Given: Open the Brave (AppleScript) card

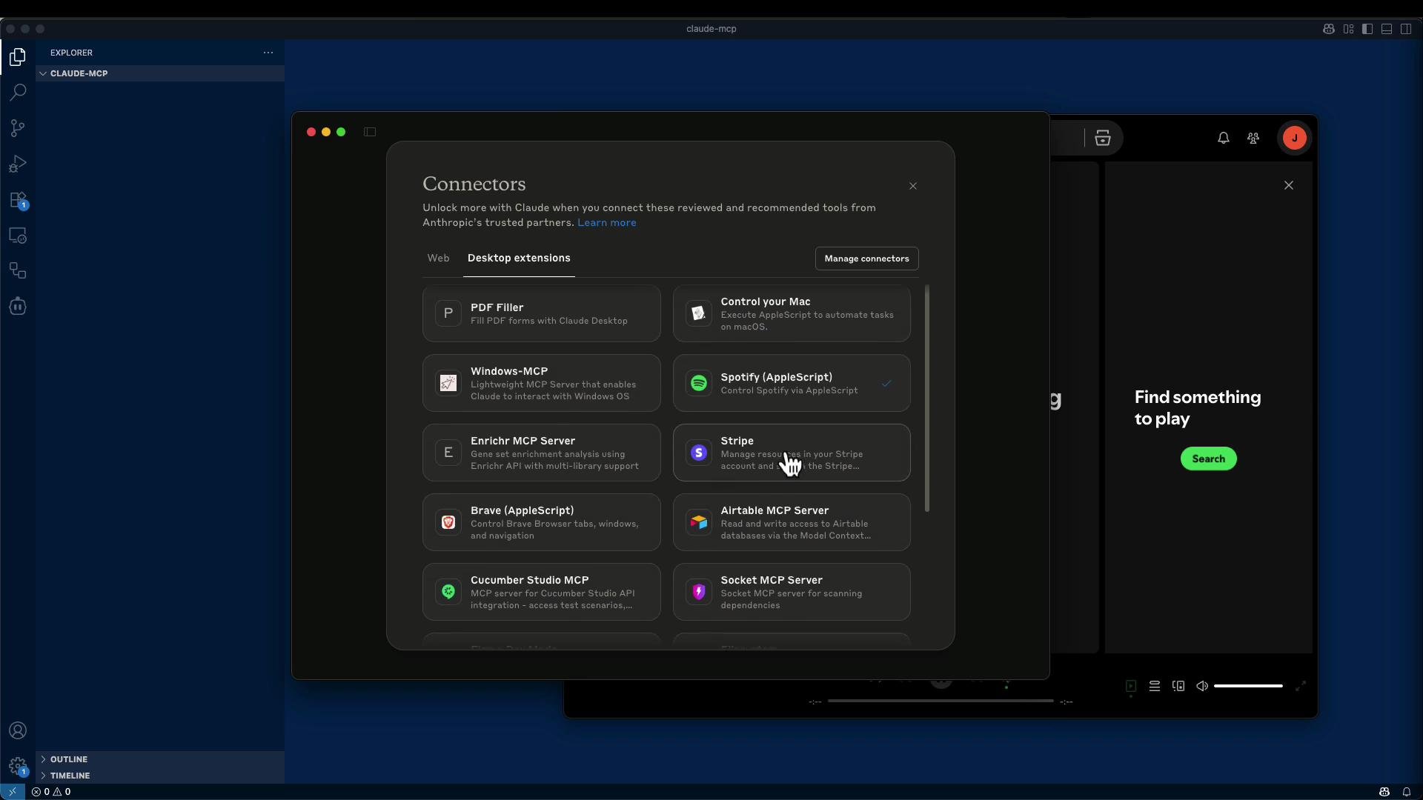Looking at the screenshot, I should 541,522.
